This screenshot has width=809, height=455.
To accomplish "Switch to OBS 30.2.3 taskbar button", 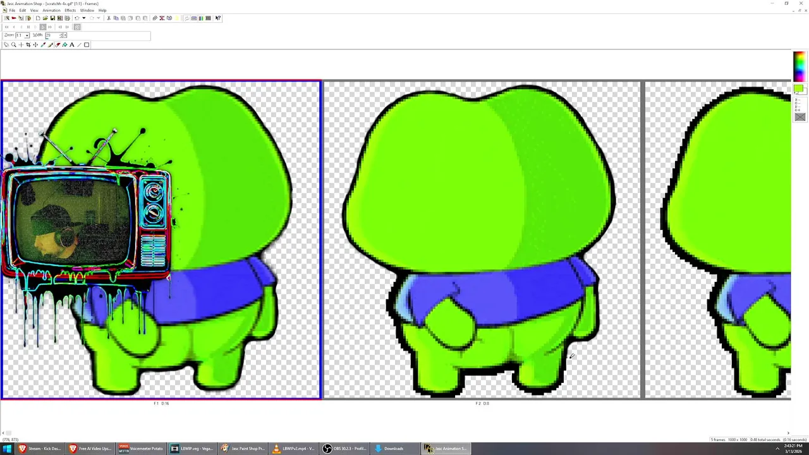I will tap(344, 449).
